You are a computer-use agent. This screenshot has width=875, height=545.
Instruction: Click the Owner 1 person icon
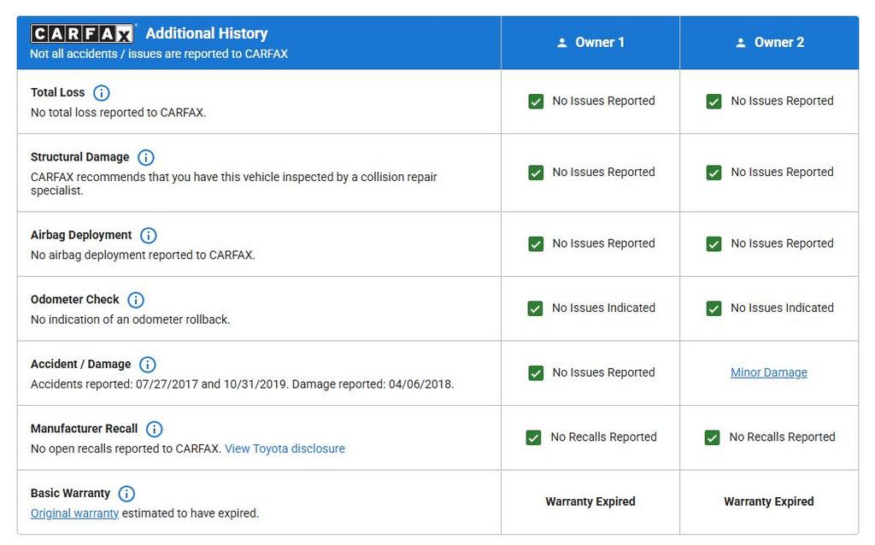(561, 43)
